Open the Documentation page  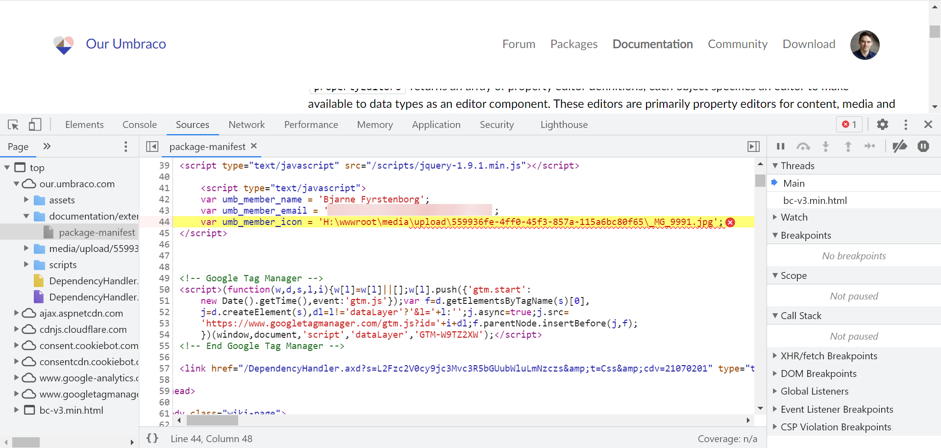pos(653,44)
